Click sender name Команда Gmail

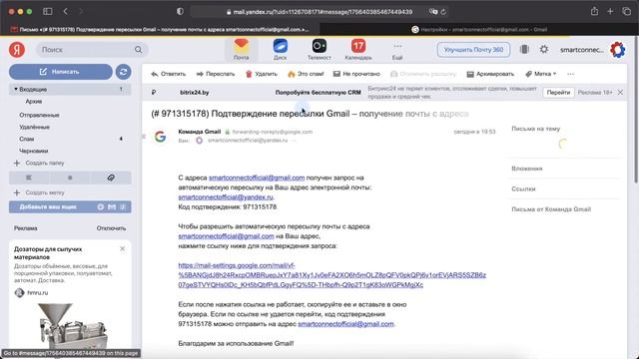[x=200, y=132]
